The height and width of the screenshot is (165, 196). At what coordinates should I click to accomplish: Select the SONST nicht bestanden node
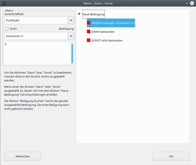[x=107, y=40]
